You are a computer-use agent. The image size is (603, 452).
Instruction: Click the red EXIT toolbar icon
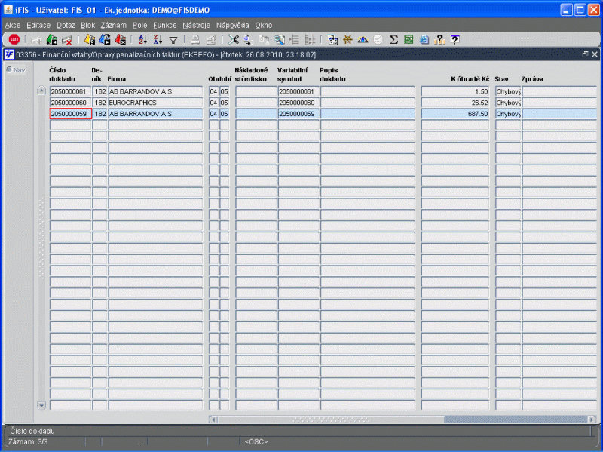14,39
